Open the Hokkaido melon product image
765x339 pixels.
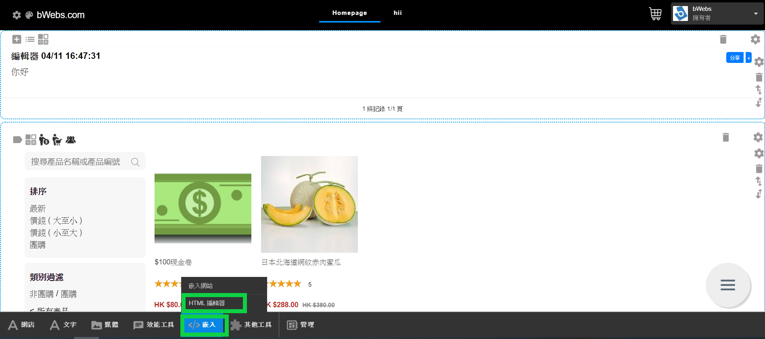(x=309, y=204)
